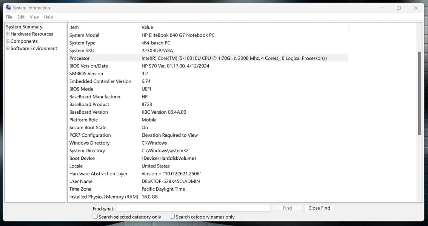Viewport: 428px width, 226px height.
Task: Maximize the System Information window
Action: (399, 8)
